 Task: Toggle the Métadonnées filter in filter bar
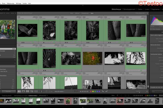[85, 13]
